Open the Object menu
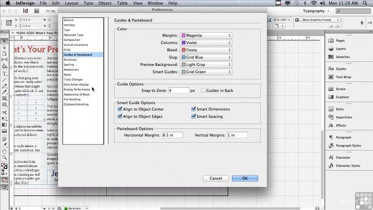The height and width of the screenshot is (210, 373). point(105,3)
